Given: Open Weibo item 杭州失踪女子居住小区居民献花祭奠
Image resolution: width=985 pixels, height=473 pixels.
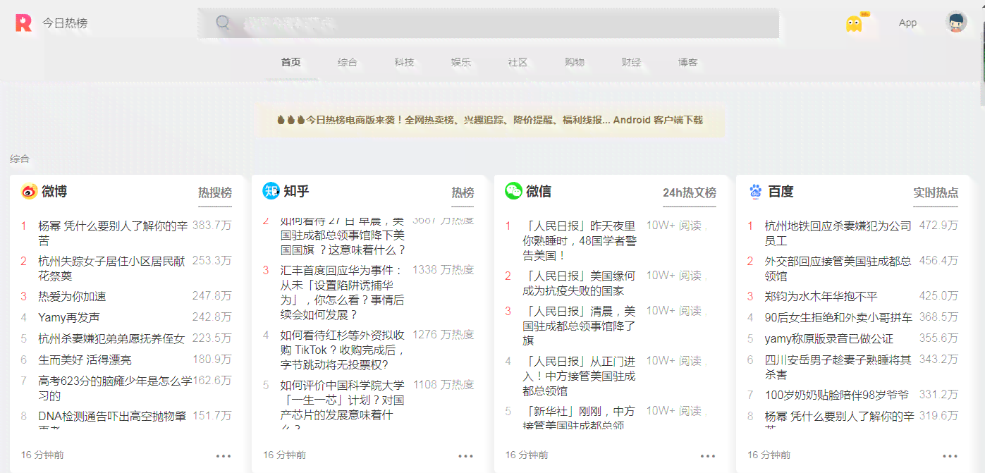Looking at the screenshot, I should pos(111,269).
